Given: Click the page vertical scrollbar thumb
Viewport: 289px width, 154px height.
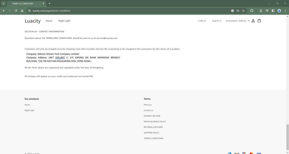Looking at the screenshot, I should pyautogui.click(x=287, y=137).
